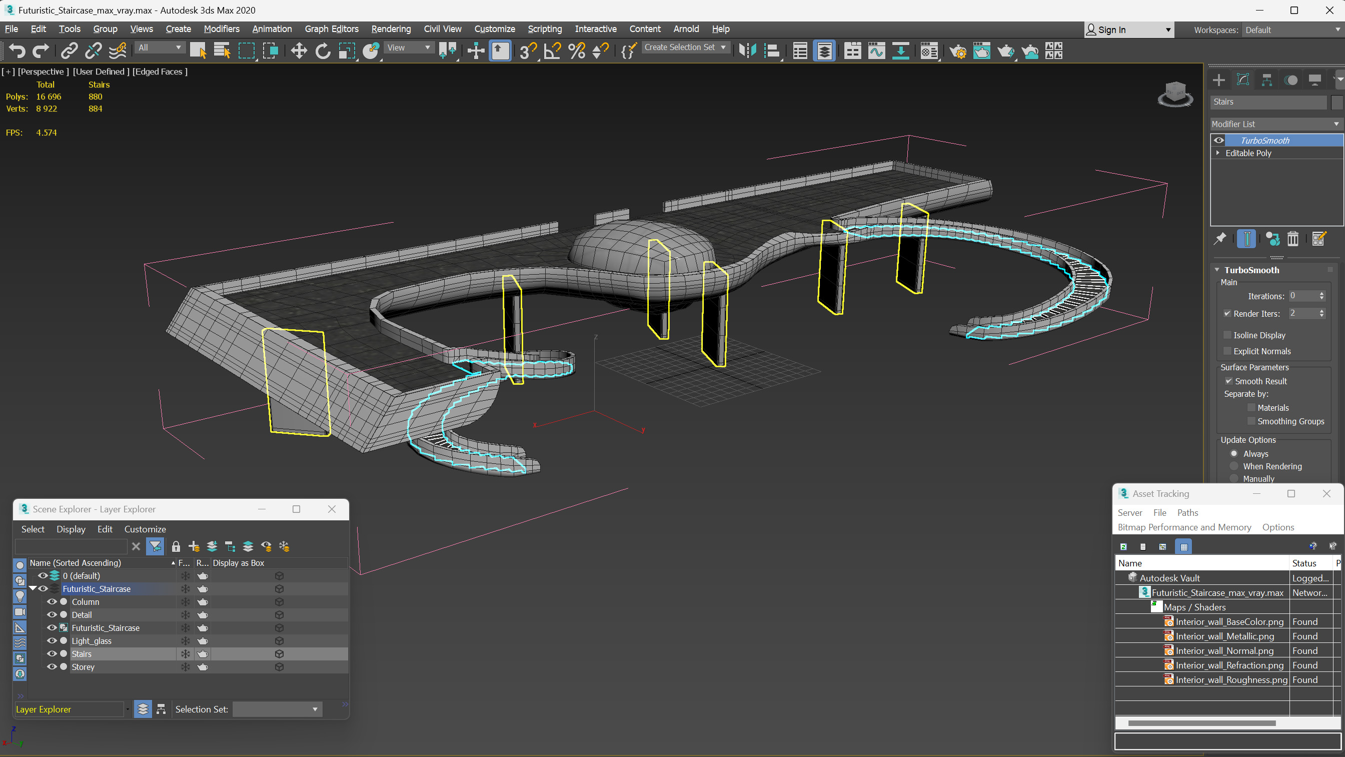Click the Pin Stack icon
1345x757 pixels.
click(1219, 239)
